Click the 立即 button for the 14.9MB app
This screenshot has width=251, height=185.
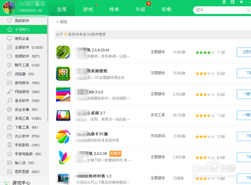click(x=244, y=52)
